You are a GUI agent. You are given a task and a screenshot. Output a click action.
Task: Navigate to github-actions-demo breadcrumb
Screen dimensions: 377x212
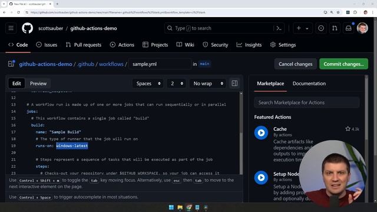(x=45, y=64)
